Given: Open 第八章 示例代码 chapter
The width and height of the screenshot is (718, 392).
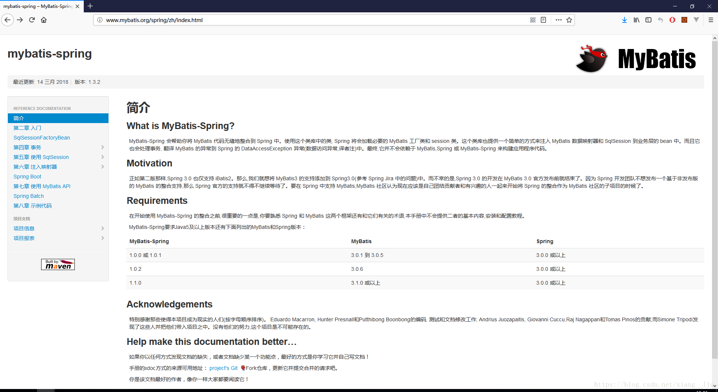Looking at the screenshot, I should pyautogui.click(x=33, y=206).
